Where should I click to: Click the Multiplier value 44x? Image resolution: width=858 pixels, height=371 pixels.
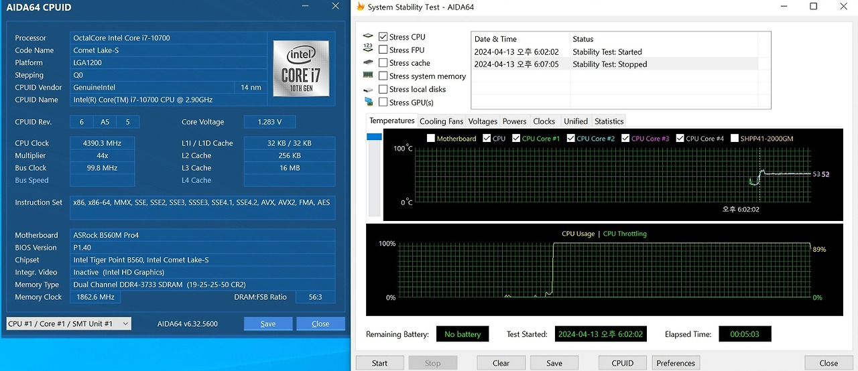101,155
